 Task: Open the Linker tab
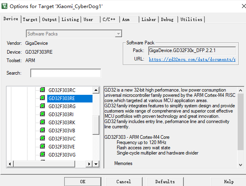pyautogui.click(x=149, y=20)
